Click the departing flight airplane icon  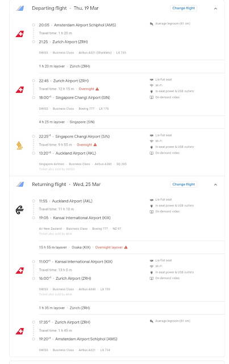[20, 9]
